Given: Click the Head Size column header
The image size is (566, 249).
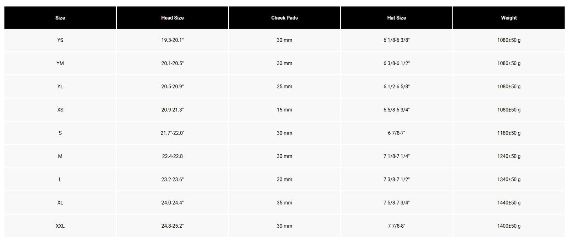Looking at the screenshot, I should [x=172, y=18].
